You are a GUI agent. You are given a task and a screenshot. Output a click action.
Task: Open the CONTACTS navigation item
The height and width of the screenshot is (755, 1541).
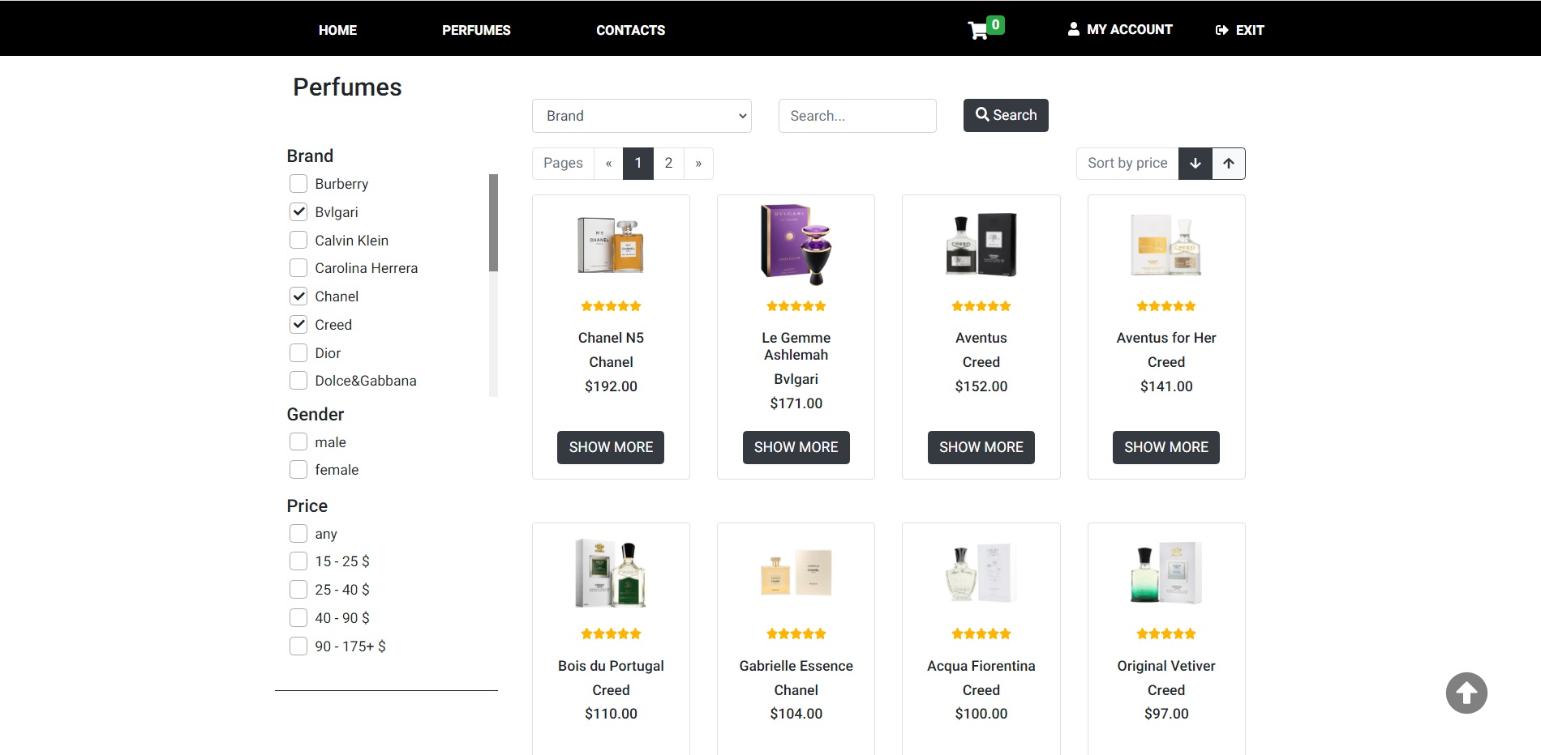pyautogui.click(x=630, y=30)
